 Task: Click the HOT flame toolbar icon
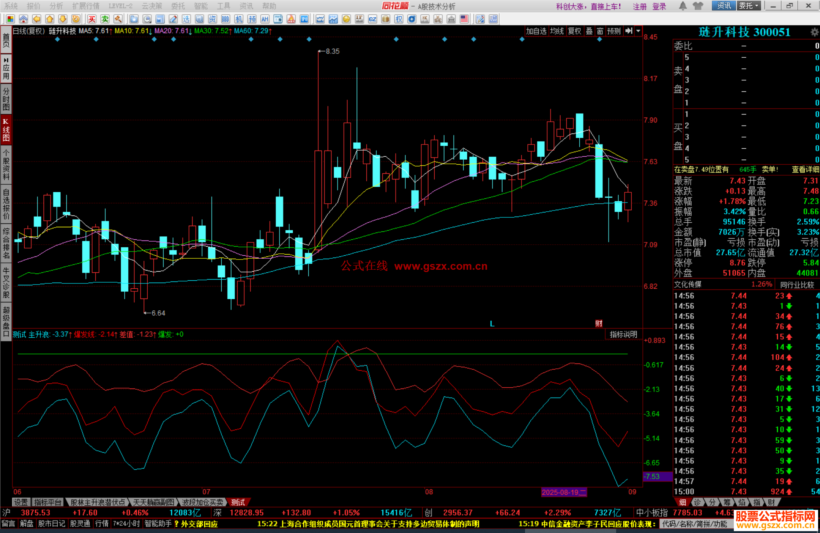(291, 19)
